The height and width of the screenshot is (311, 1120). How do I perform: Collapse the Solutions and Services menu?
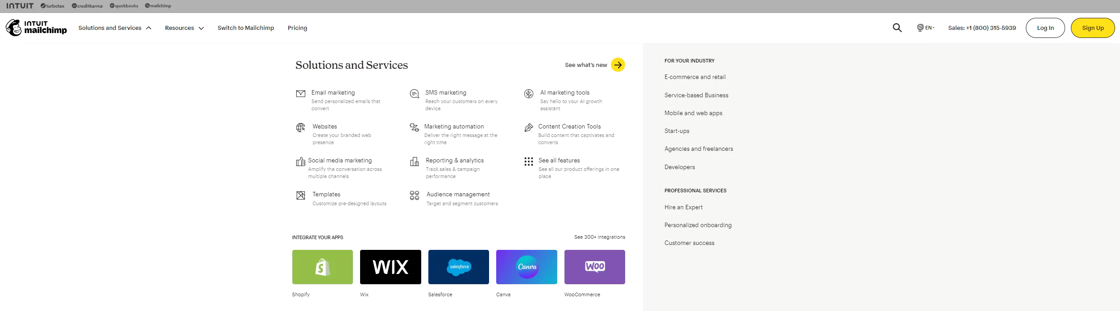[115, 28]
